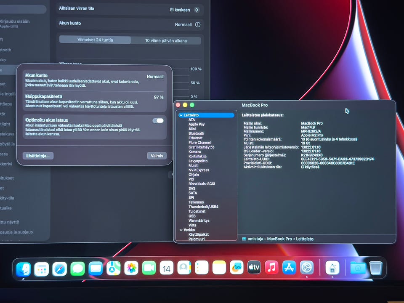Select Kortinlukija entry
The height and width of the screenshot is (303, 404).
click(x=198, y=157)
